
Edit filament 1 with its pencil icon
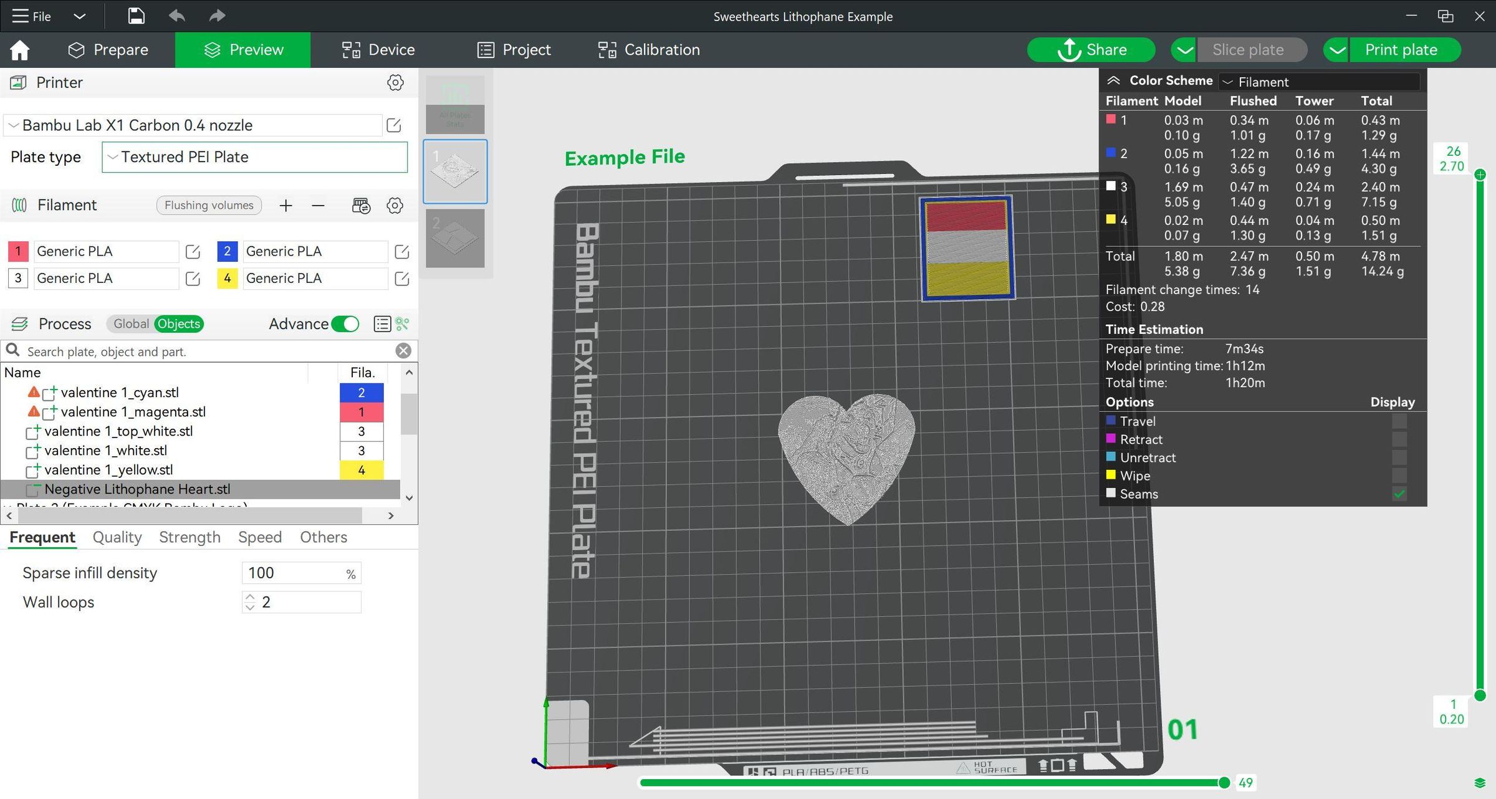coord(191,251)
